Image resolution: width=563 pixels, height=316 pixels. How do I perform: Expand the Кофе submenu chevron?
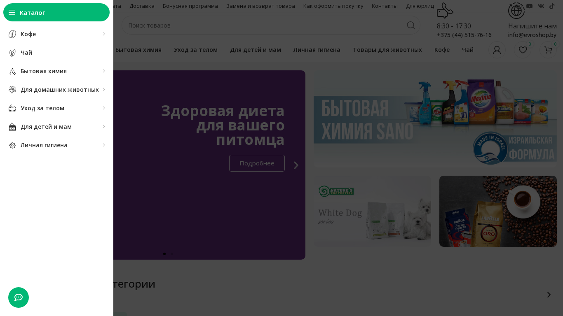click(x=104, y=34)
